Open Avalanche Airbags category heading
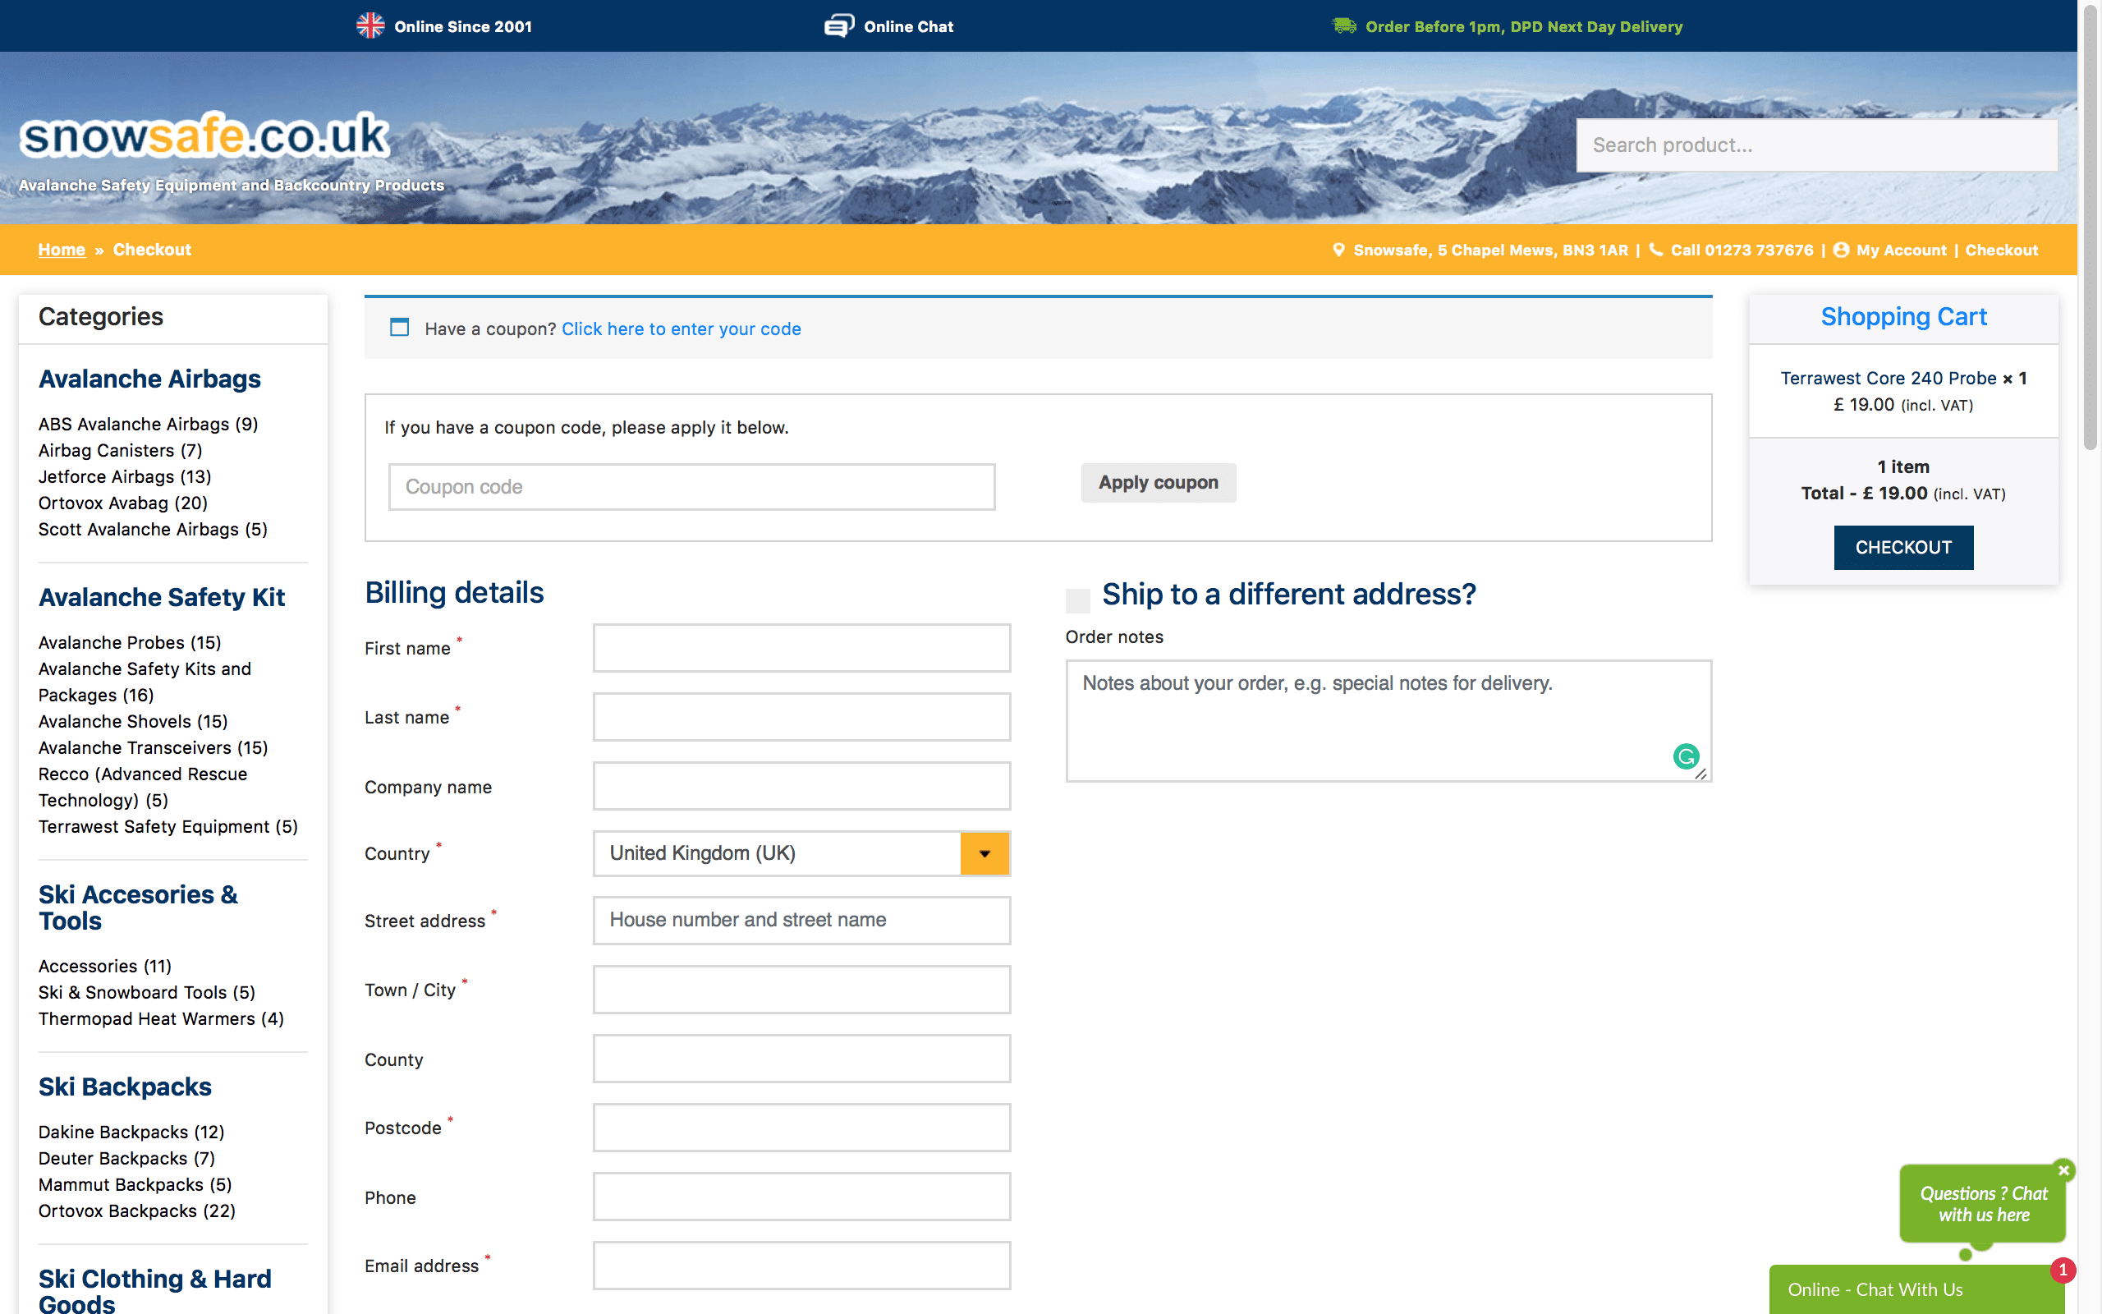This screenshot has height=1314, width=2102. tap(149, 379)
